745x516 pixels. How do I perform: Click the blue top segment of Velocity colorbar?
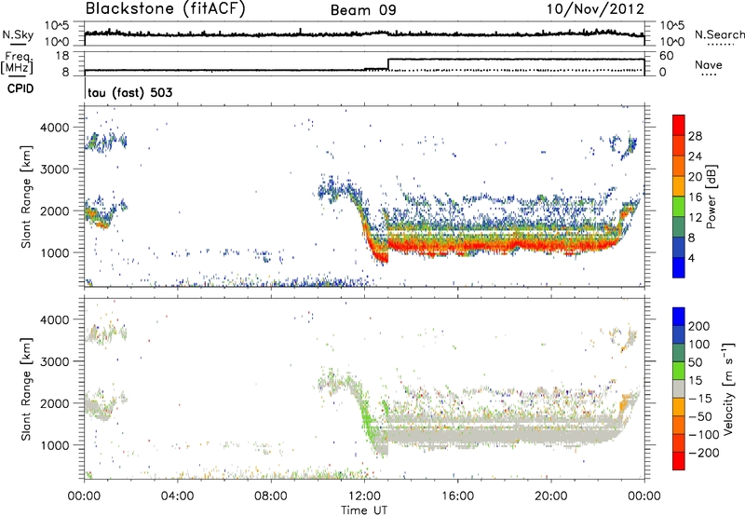(x=679, y=317)
